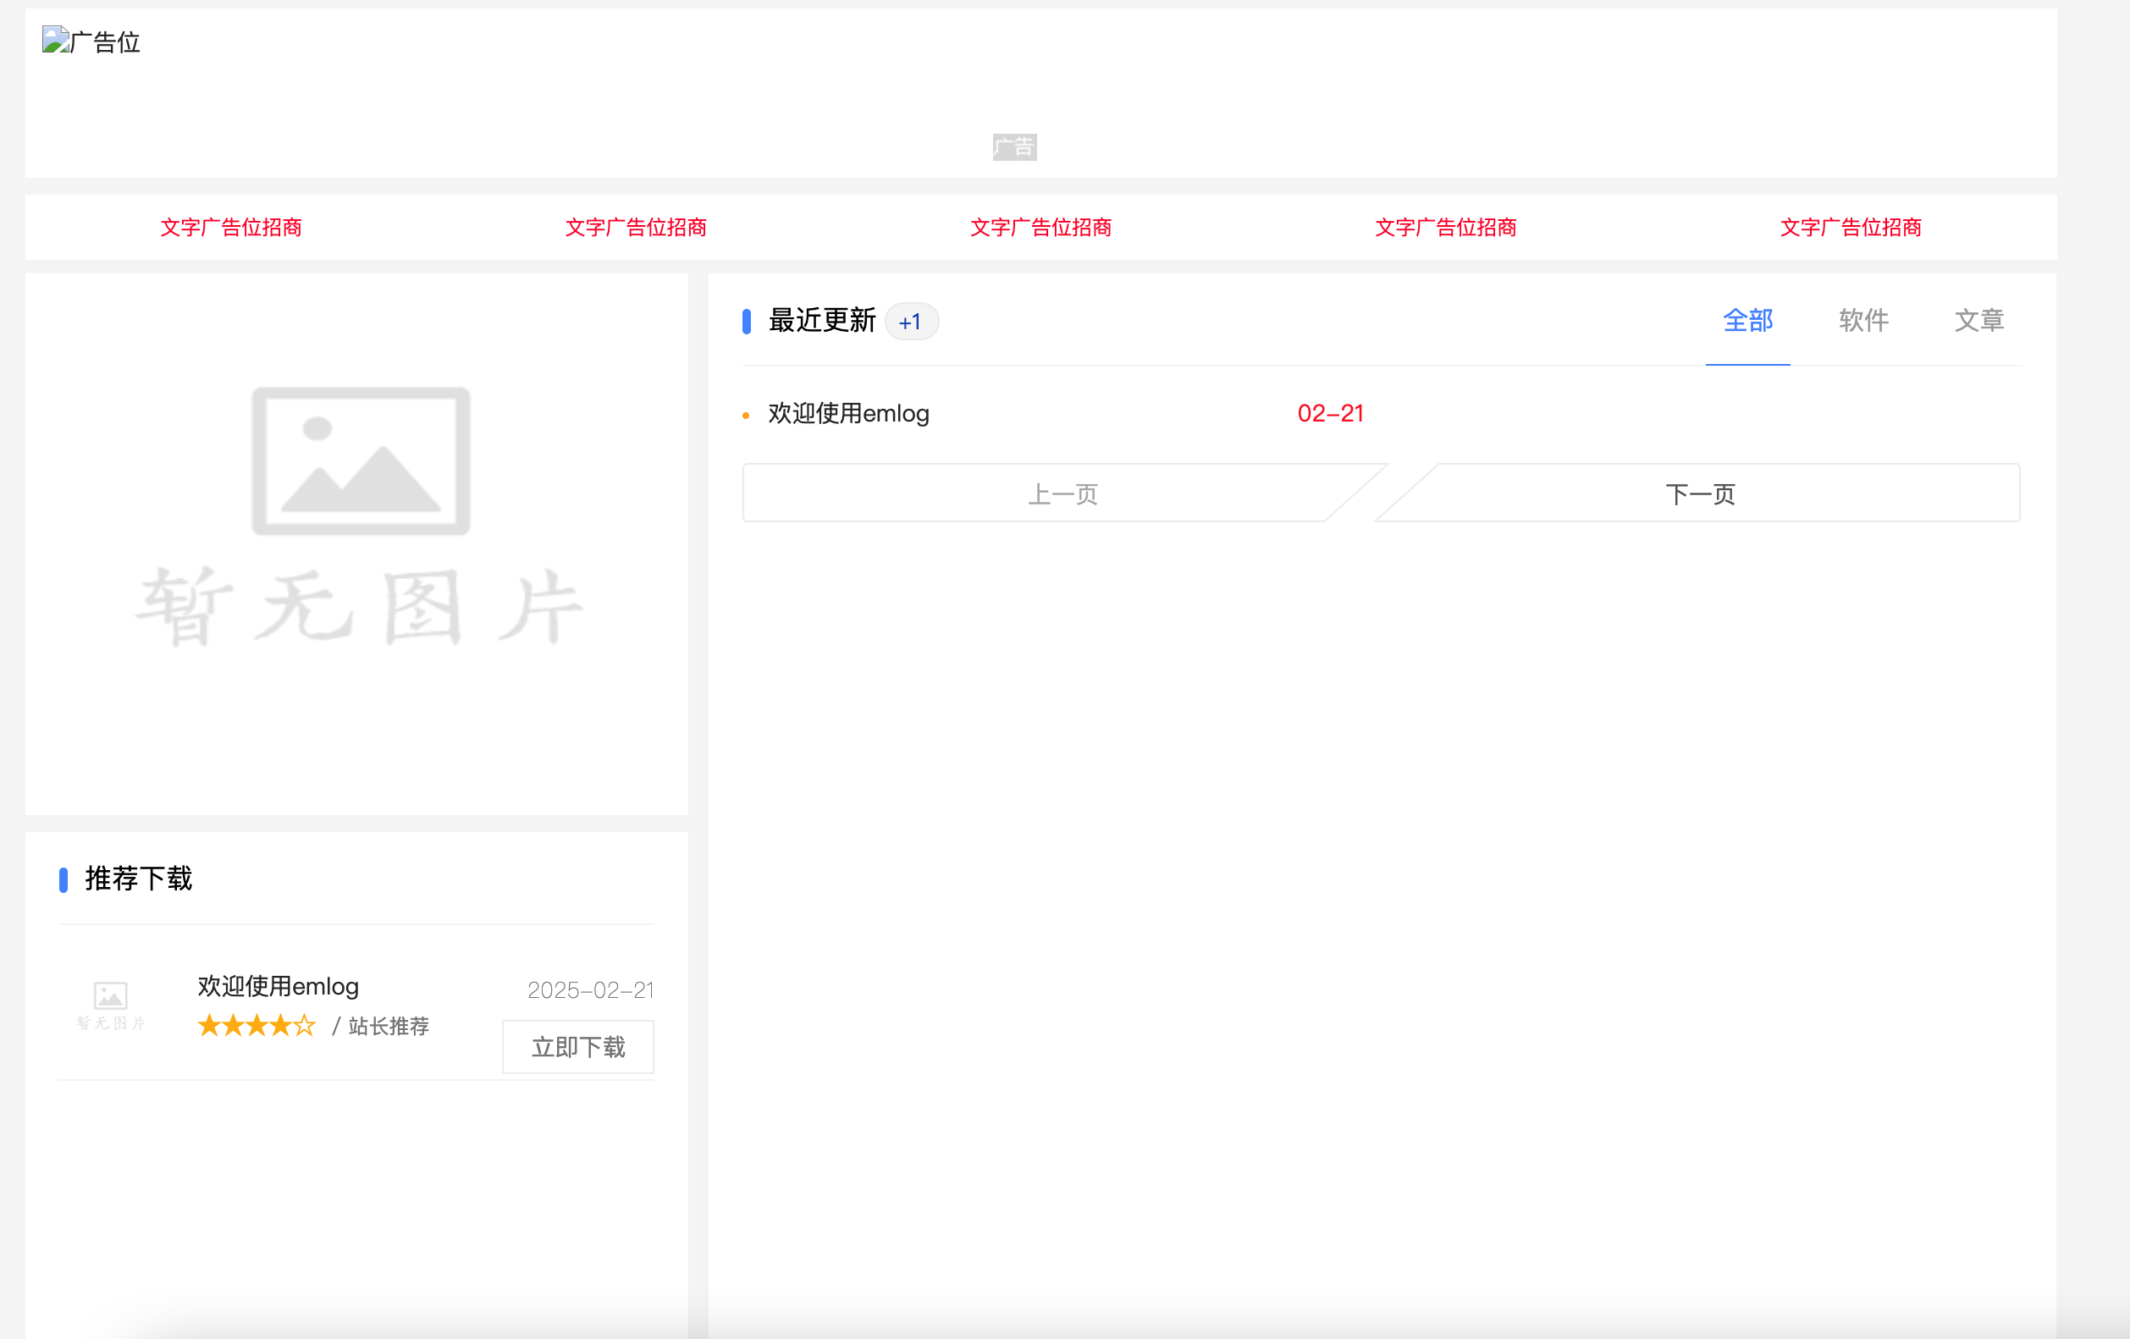Open the small thumbnail in 推荐下载

click(111, 1006)
